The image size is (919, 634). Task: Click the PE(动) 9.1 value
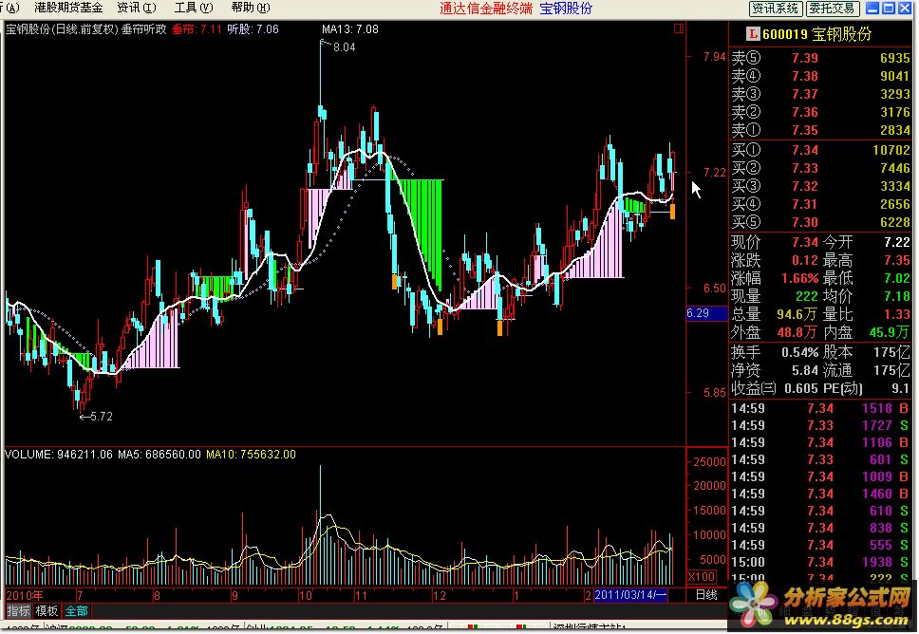pos(900,388)
